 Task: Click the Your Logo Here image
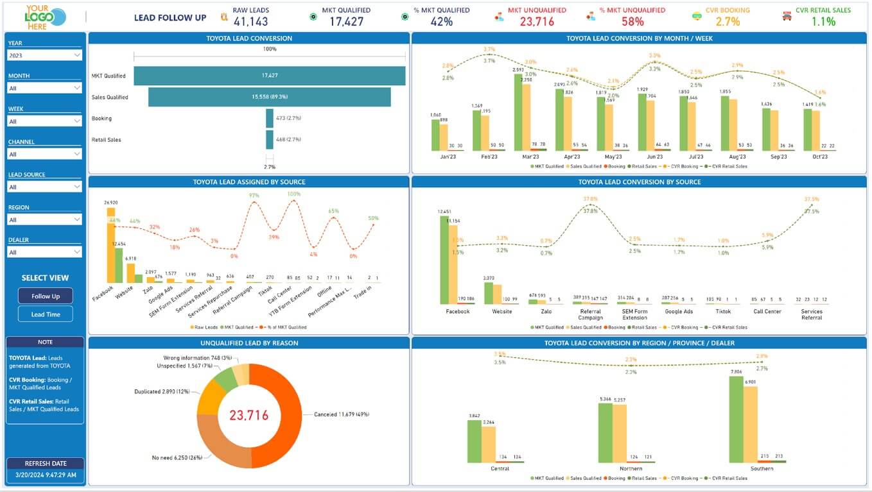tap(45, 16)
